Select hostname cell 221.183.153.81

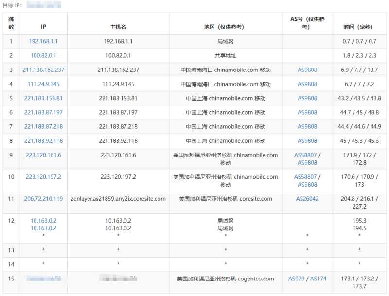[x=118, y=98]
